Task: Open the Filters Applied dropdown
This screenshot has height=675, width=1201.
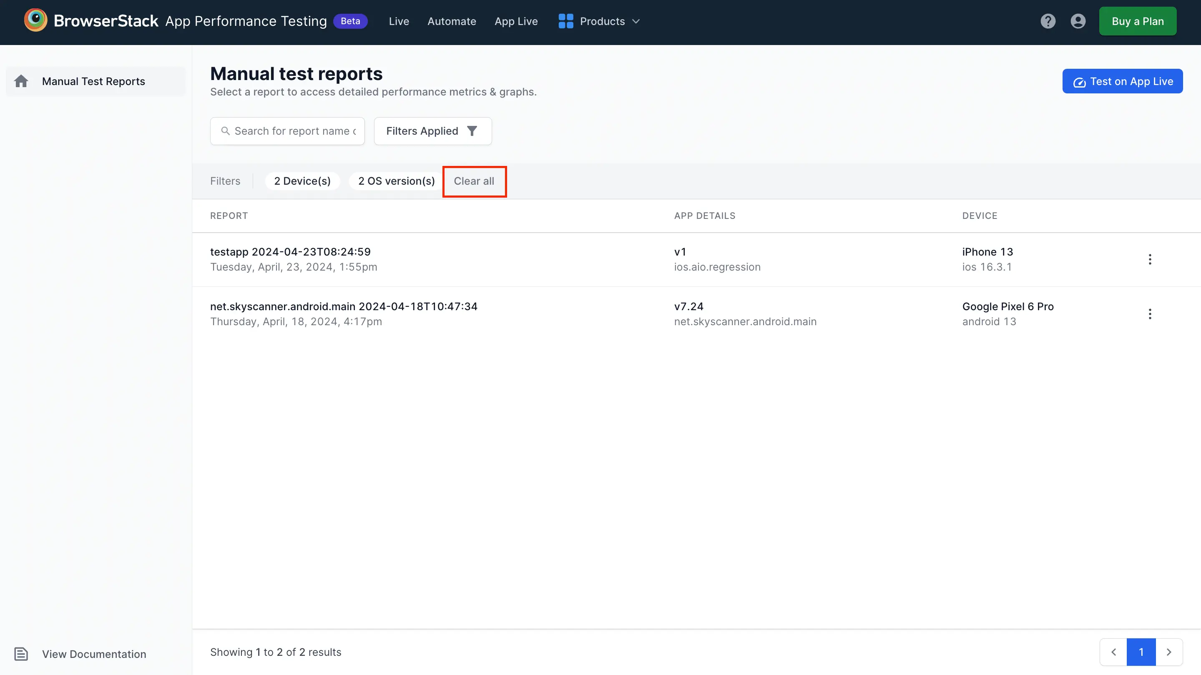Action: click(x=432, y=131)
